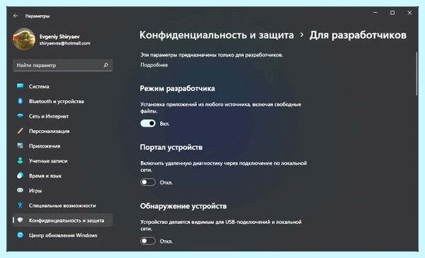Image resolution: width=425 pixels, height=258 pixels.
Task: Click the back arrow icon
Action: pos(16,16)
